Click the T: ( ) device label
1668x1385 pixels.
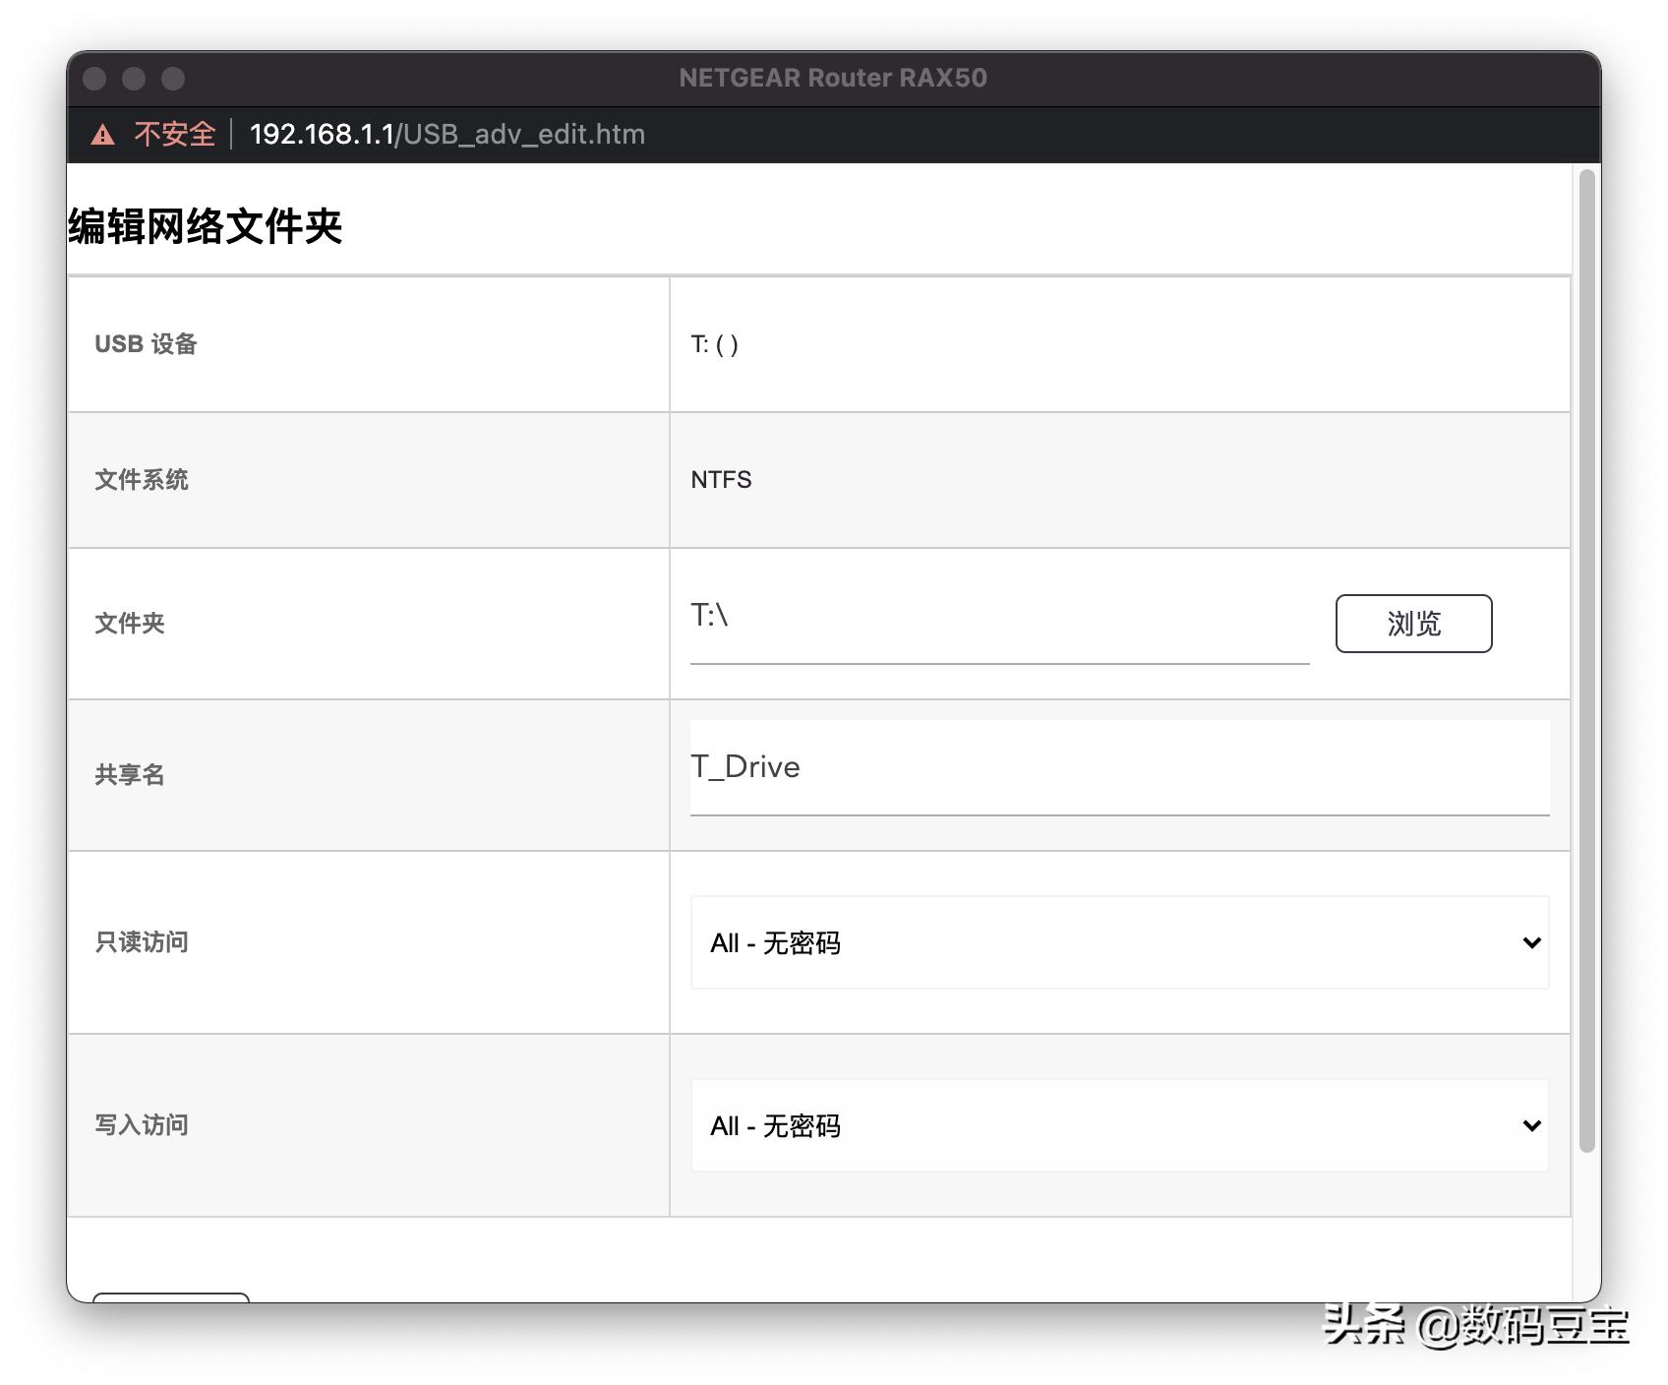714,344
